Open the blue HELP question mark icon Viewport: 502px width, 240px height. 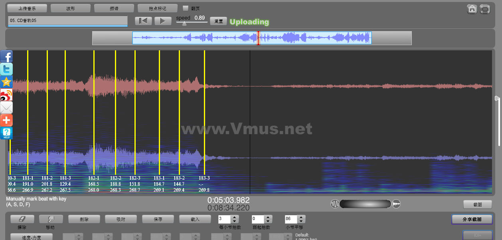pos(6,133)
